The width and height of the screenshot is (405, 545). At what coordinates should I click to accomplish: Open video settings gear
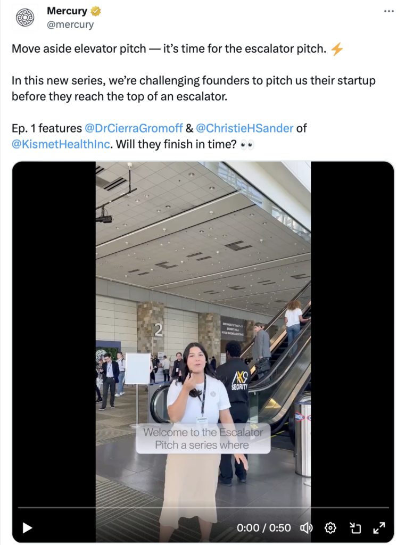tap(330, 528)
